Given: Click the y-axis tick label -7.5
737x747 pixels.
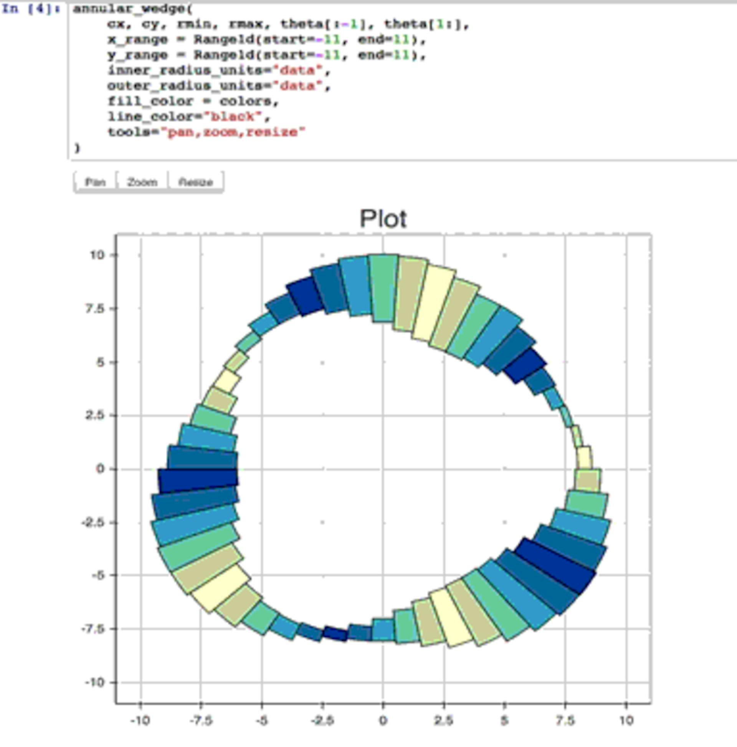Looking at the screenshot, I should pyautogui.click(x=93, y=629).
